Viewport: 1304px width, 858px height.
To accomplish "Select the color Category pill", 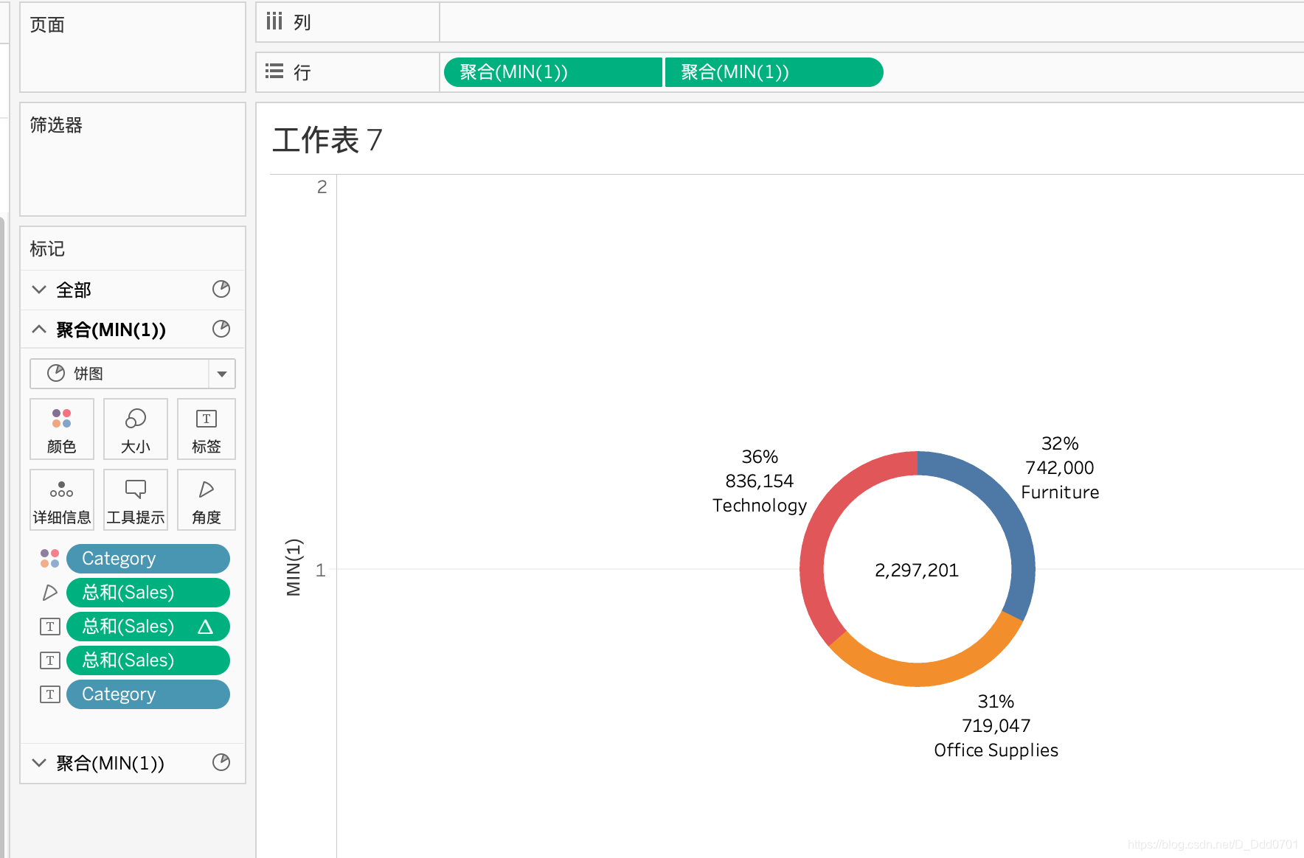I will pyautogui.click(x=148, y=559).
